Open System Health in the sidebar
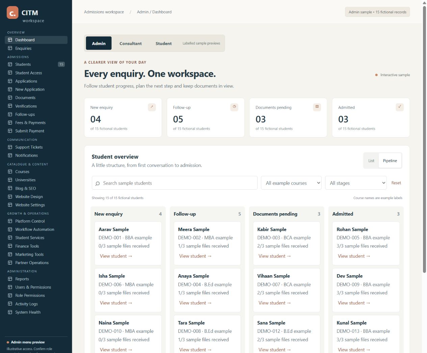The image size is (427, 353). coord(36,312)
